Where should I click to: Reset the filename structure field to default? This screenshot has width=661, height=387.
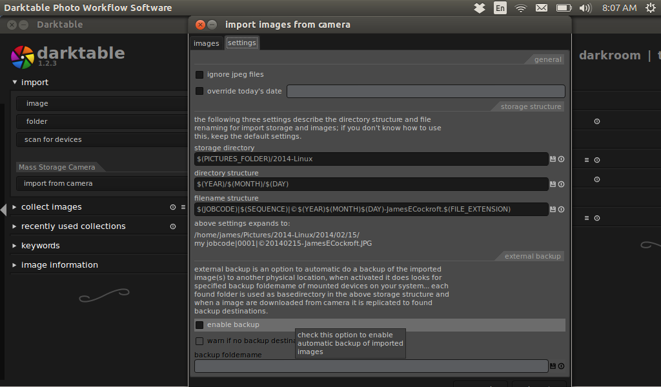[x=561, y=210]
